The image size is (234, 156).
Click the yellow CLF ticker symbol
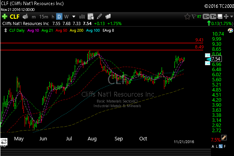14,17
